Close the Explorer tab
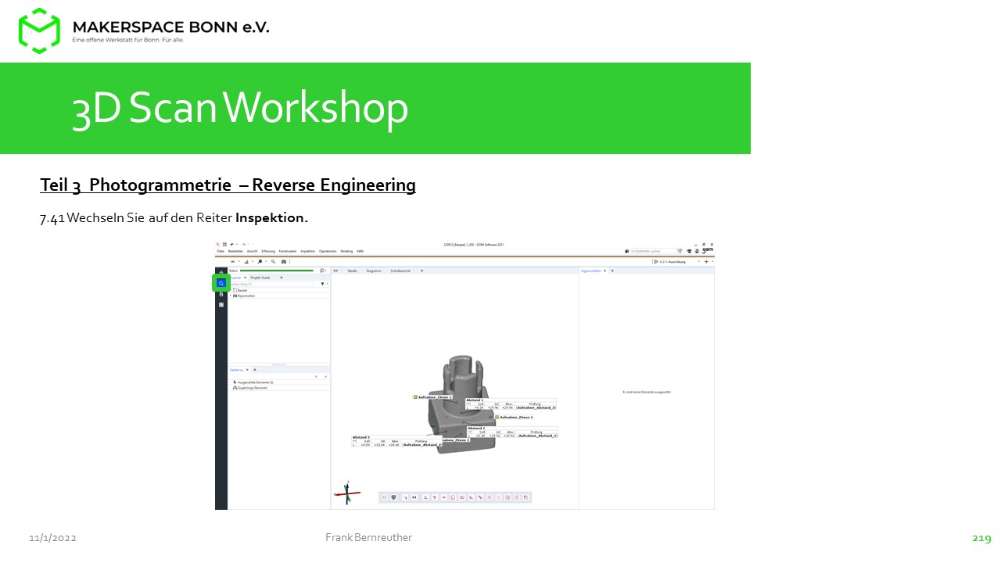This screenshot has width=1001, height=563. point(245,278)
